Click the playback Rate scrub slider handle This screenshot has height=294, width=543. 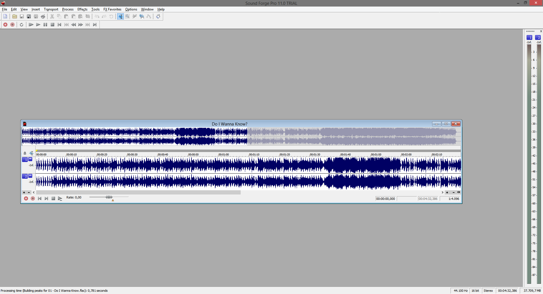[x=109, y=197]
